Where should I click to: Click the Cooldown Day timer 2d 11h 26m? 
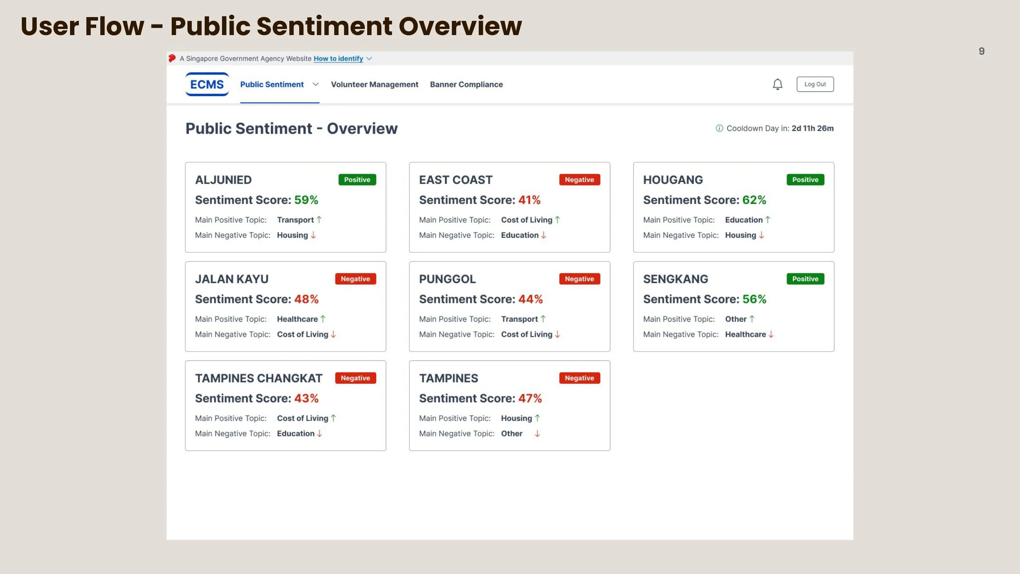pos(812,128)
